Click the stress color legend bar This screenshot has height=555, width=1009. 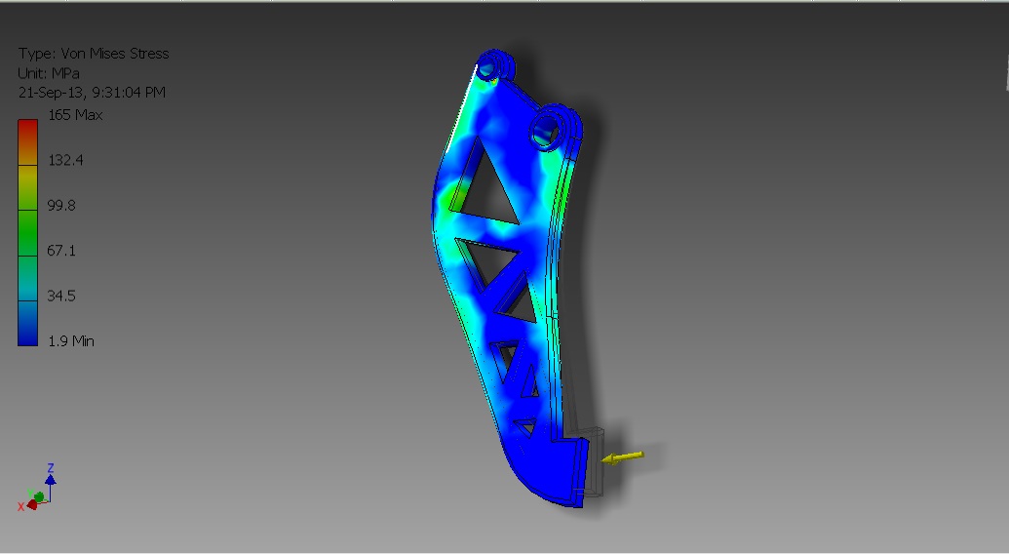27,232
